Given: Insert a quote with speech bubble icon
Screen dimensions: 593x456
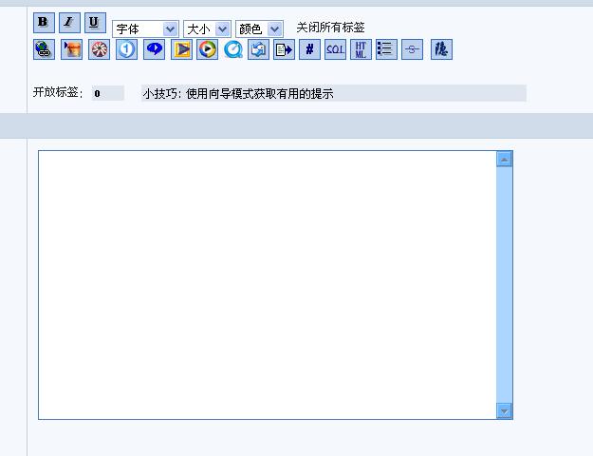Looking at the screenshot, I should coord(154,49).
